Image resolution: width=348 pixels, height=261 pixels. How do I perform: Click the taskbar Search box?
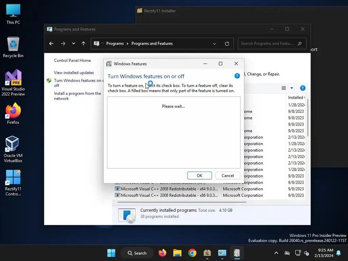point(137,253)
